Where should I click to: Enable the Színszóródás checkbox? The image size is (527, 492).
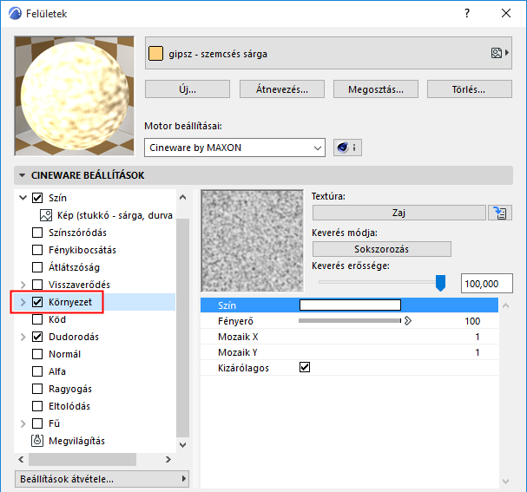coord(37,233)
